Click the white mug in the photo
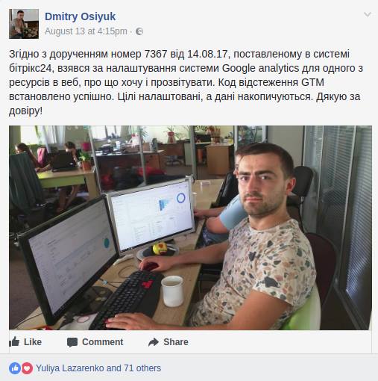 click(x=172, y=291)
